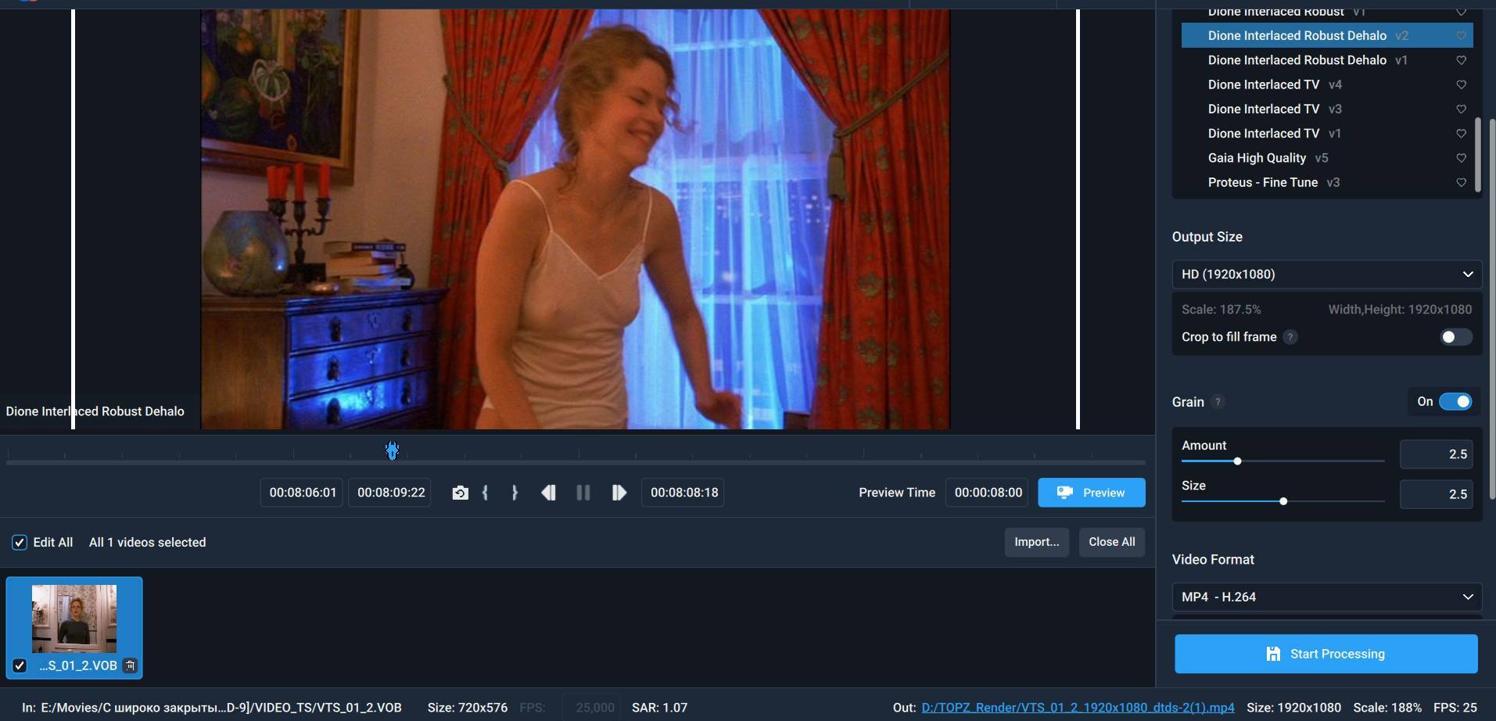
Task: Pause video playback
Action: click(583, 493)
